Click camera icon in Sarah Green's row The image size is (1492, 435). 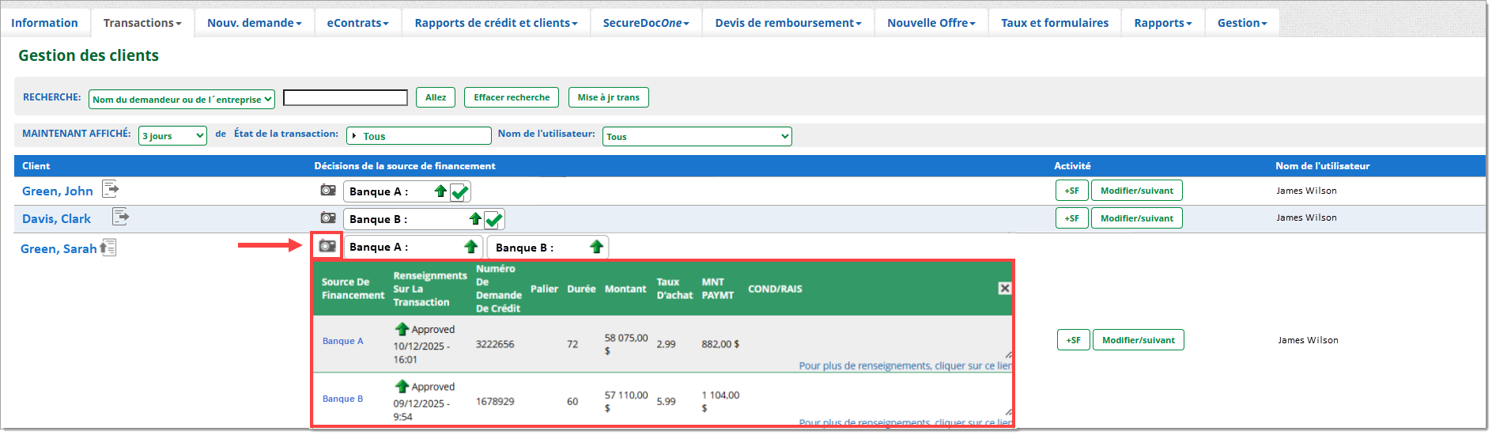[x=327, y=246]
